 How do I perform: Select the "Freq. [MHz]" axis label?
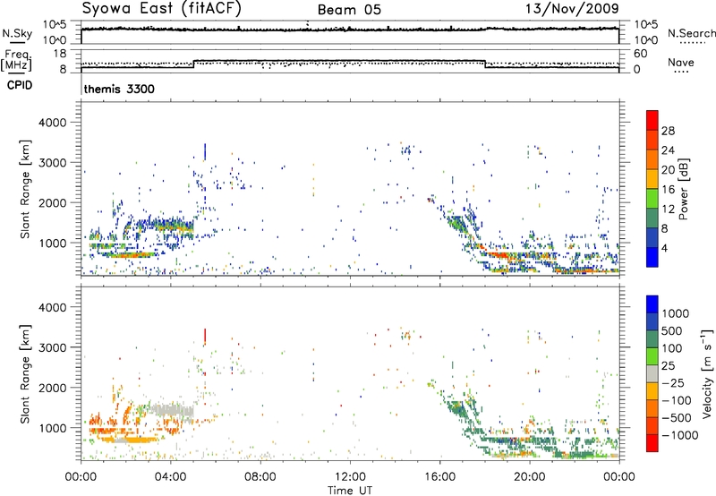coord(16,60)
